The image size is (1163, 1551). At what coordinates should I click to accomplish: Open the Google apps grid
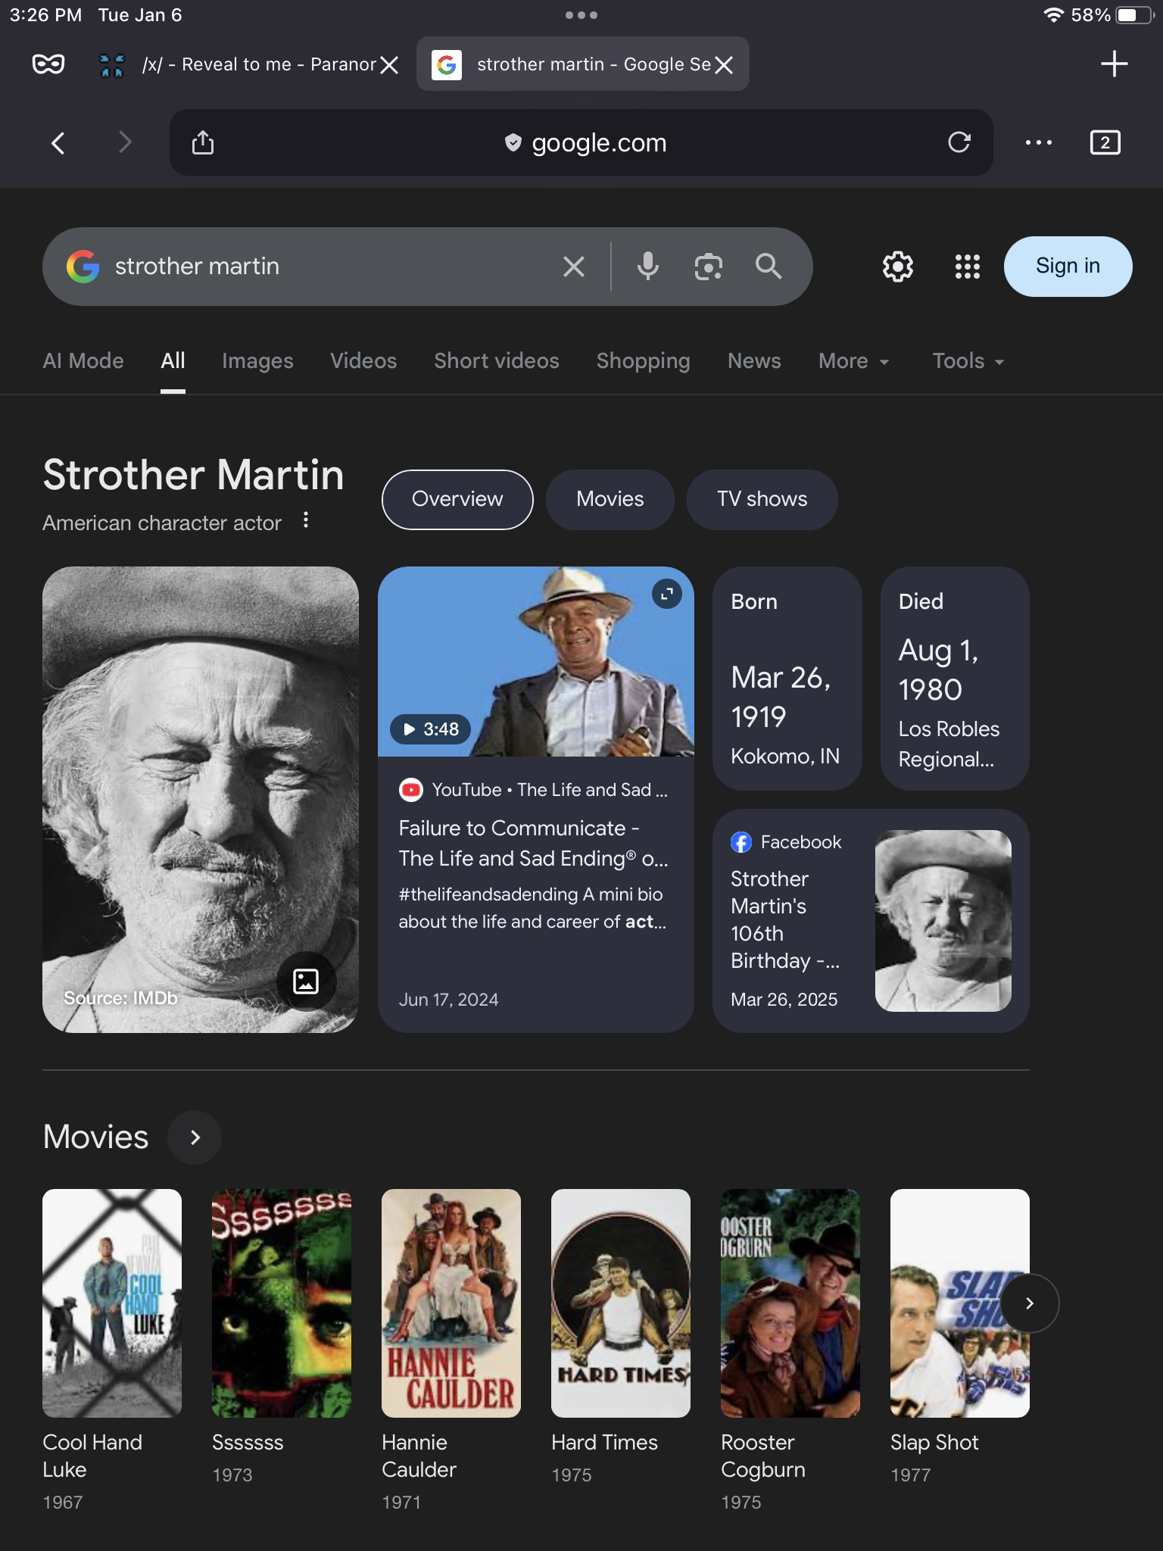coord(967,267)
